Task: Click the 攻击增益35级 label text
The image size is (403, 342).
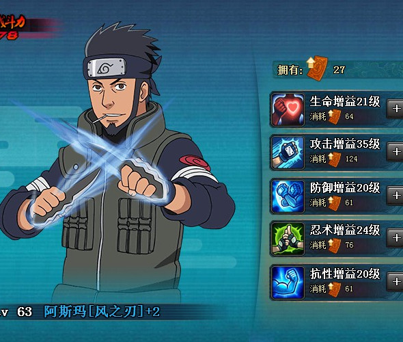Action: pyautogui.click(x=345, y=144)
